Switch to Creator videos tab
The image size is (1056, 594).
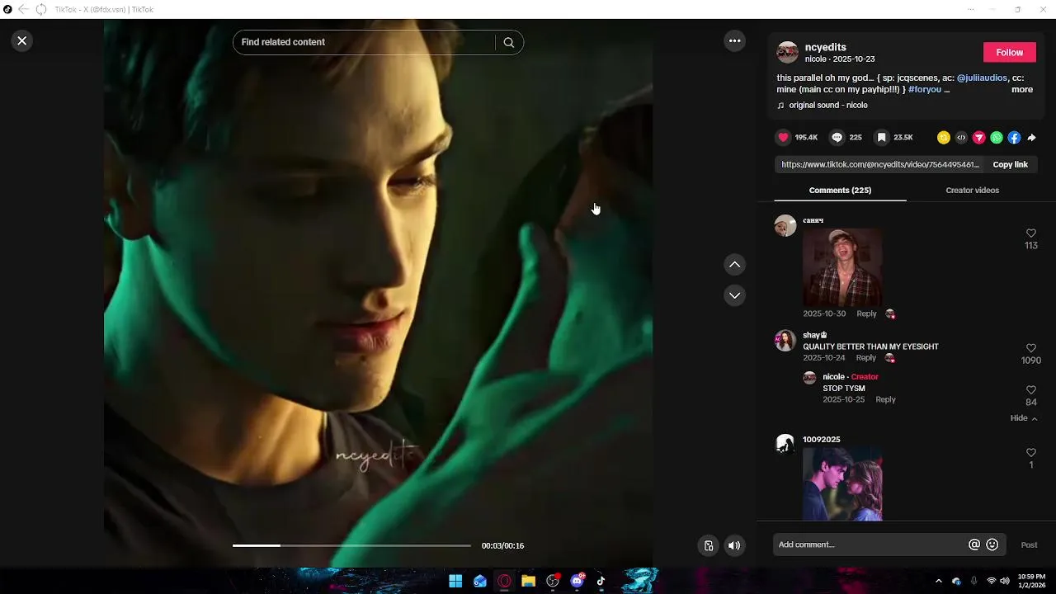[x=972, y=191]
